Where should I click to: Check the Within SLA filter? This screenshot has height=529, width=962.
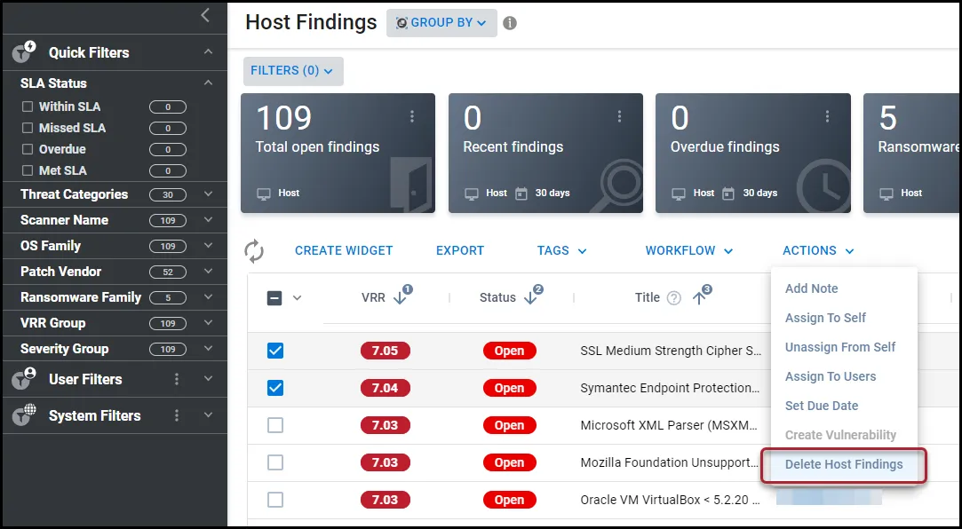27,107
